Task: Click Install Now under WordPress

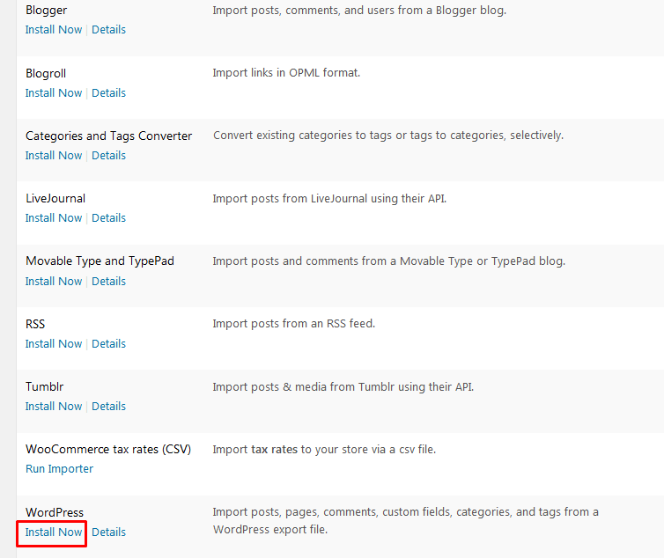Action: tap(54, 532)
